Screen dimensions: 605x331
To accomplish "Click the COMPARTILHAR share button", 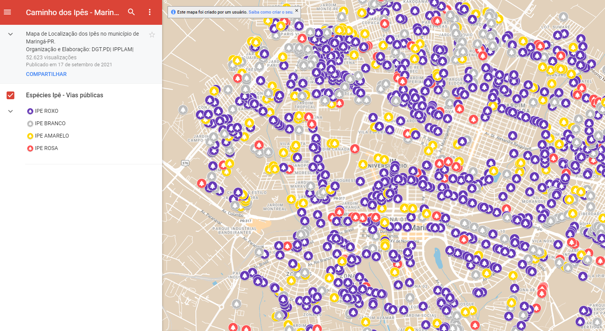I will pyautogui.click(x=46, y=74).
